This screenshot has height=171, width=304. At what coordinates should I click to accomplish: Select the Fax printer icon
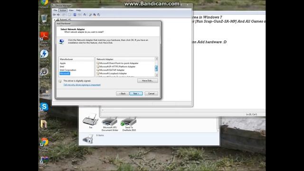[91, 121]
